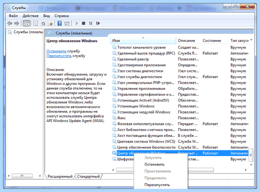Select Фоновая интеллектуальная служба row
The image size is (260, 192).
(180, 124)
